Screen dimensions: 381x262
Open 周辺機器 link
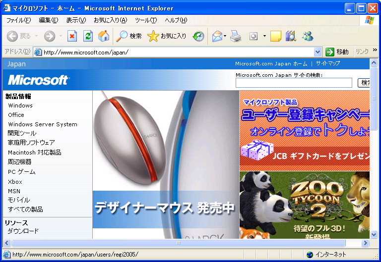20,162
